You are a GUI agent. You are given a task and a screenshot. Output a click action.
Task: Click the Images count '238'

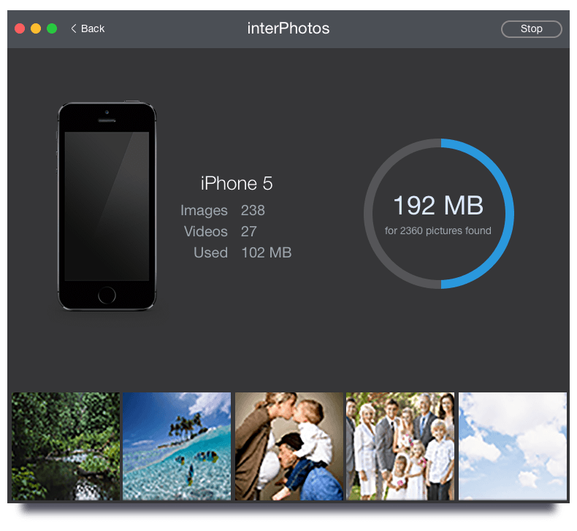(x=253, y=210)
